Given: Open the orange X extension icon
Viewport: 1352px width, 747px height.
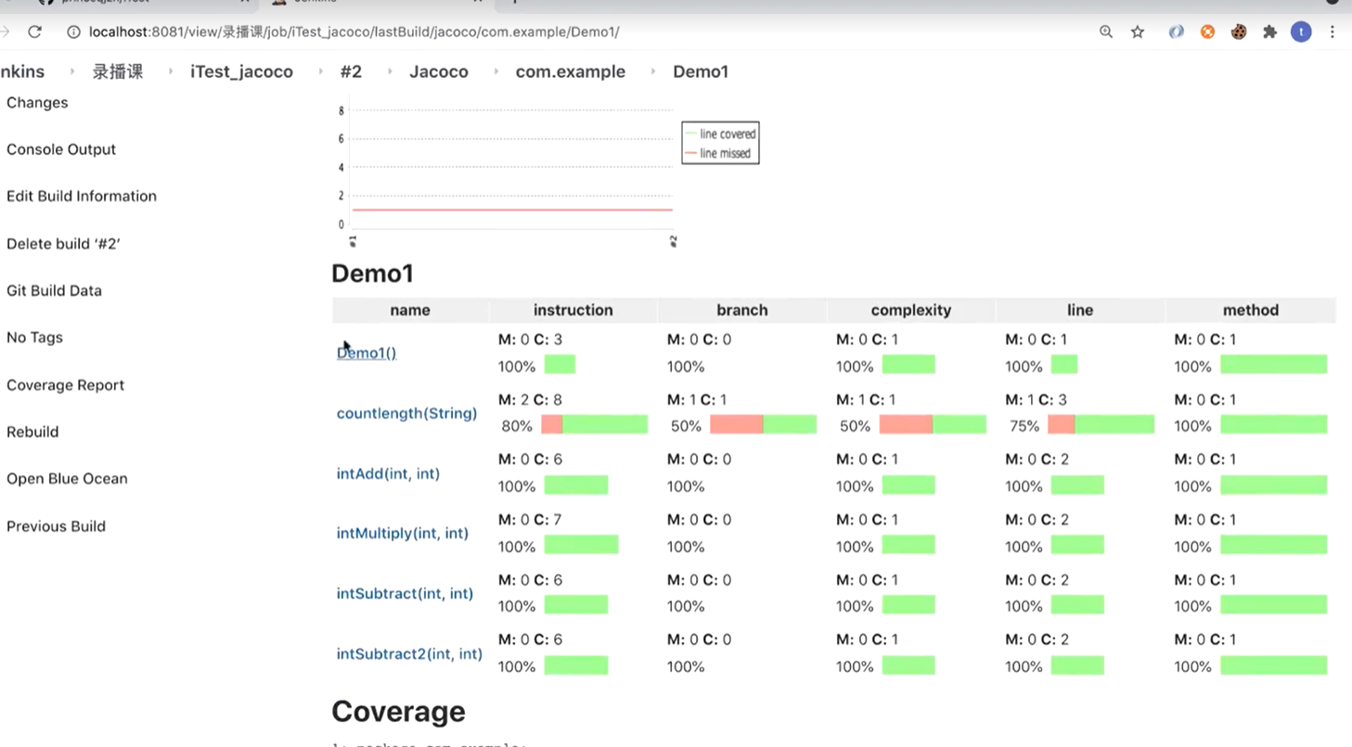Looking at the screenshot, I should 1207,32.
